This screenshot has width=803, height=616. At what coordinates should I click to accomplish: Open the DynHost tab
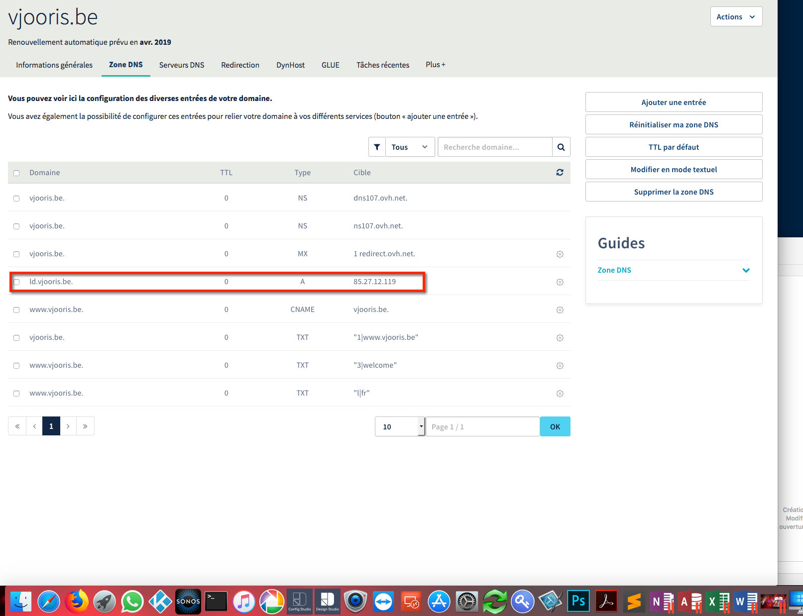pos(290,65)
